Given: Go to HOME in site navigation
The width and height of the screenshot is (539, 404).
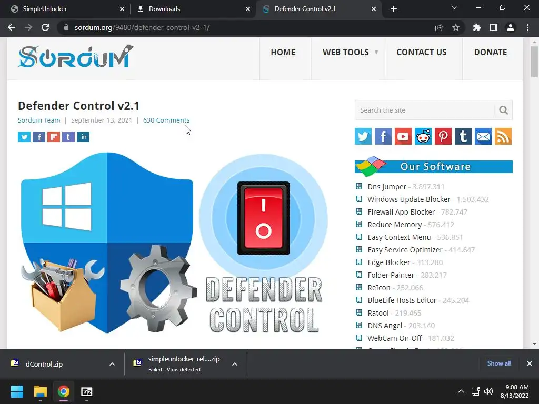Looking at the screenshot, I should (x=283, y=52).
